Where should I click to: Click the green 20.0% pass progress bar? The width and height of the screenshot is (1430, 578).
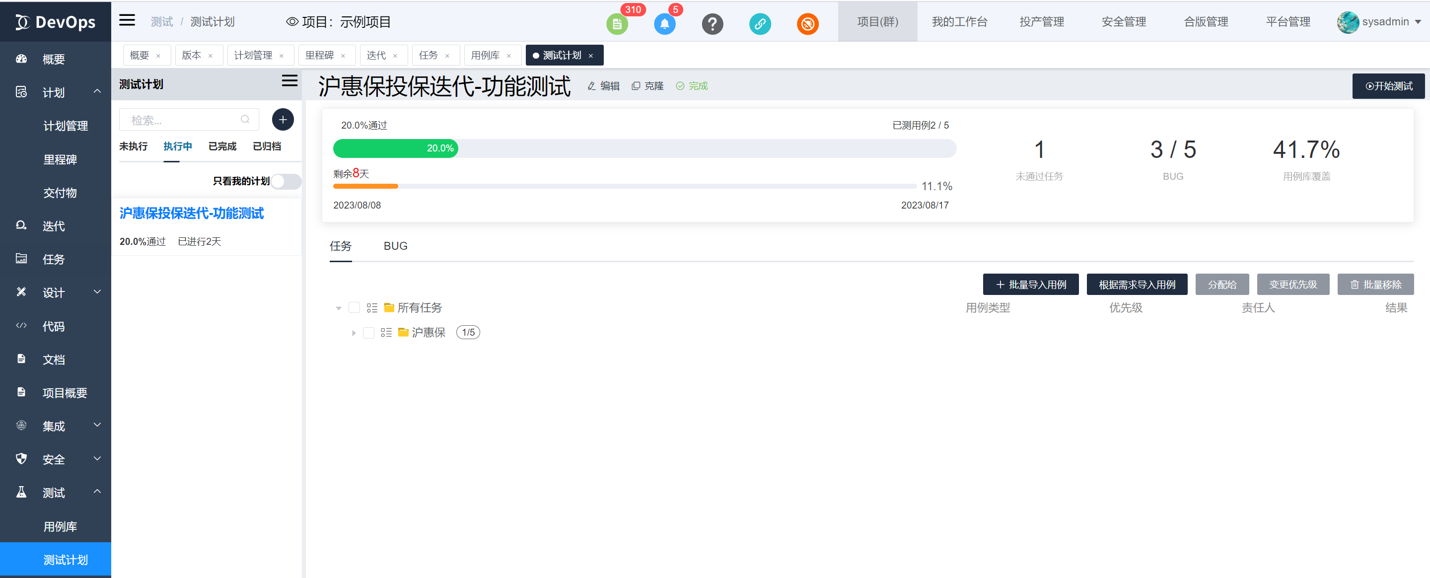395,148
